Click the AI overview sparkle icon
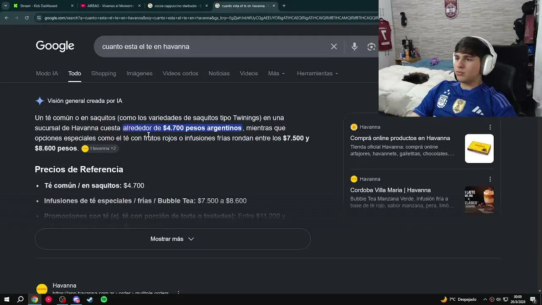Image resolution: width=542 pixels, height=305 pixels. (40, 101)
